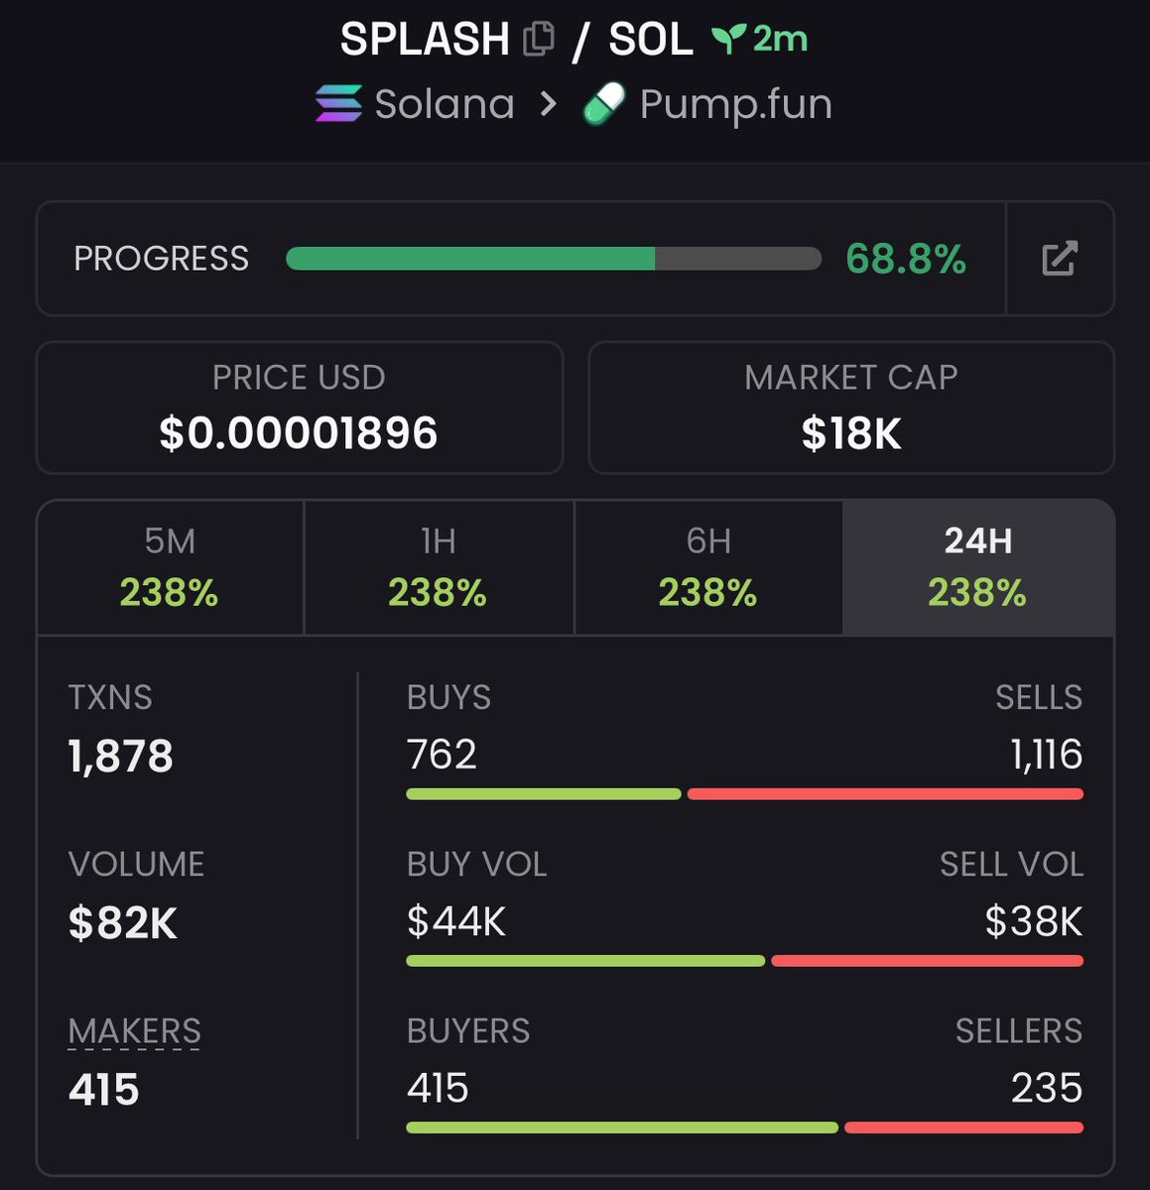
Task: Click the green sprout new-pair icon
Action: coord(728,40)
